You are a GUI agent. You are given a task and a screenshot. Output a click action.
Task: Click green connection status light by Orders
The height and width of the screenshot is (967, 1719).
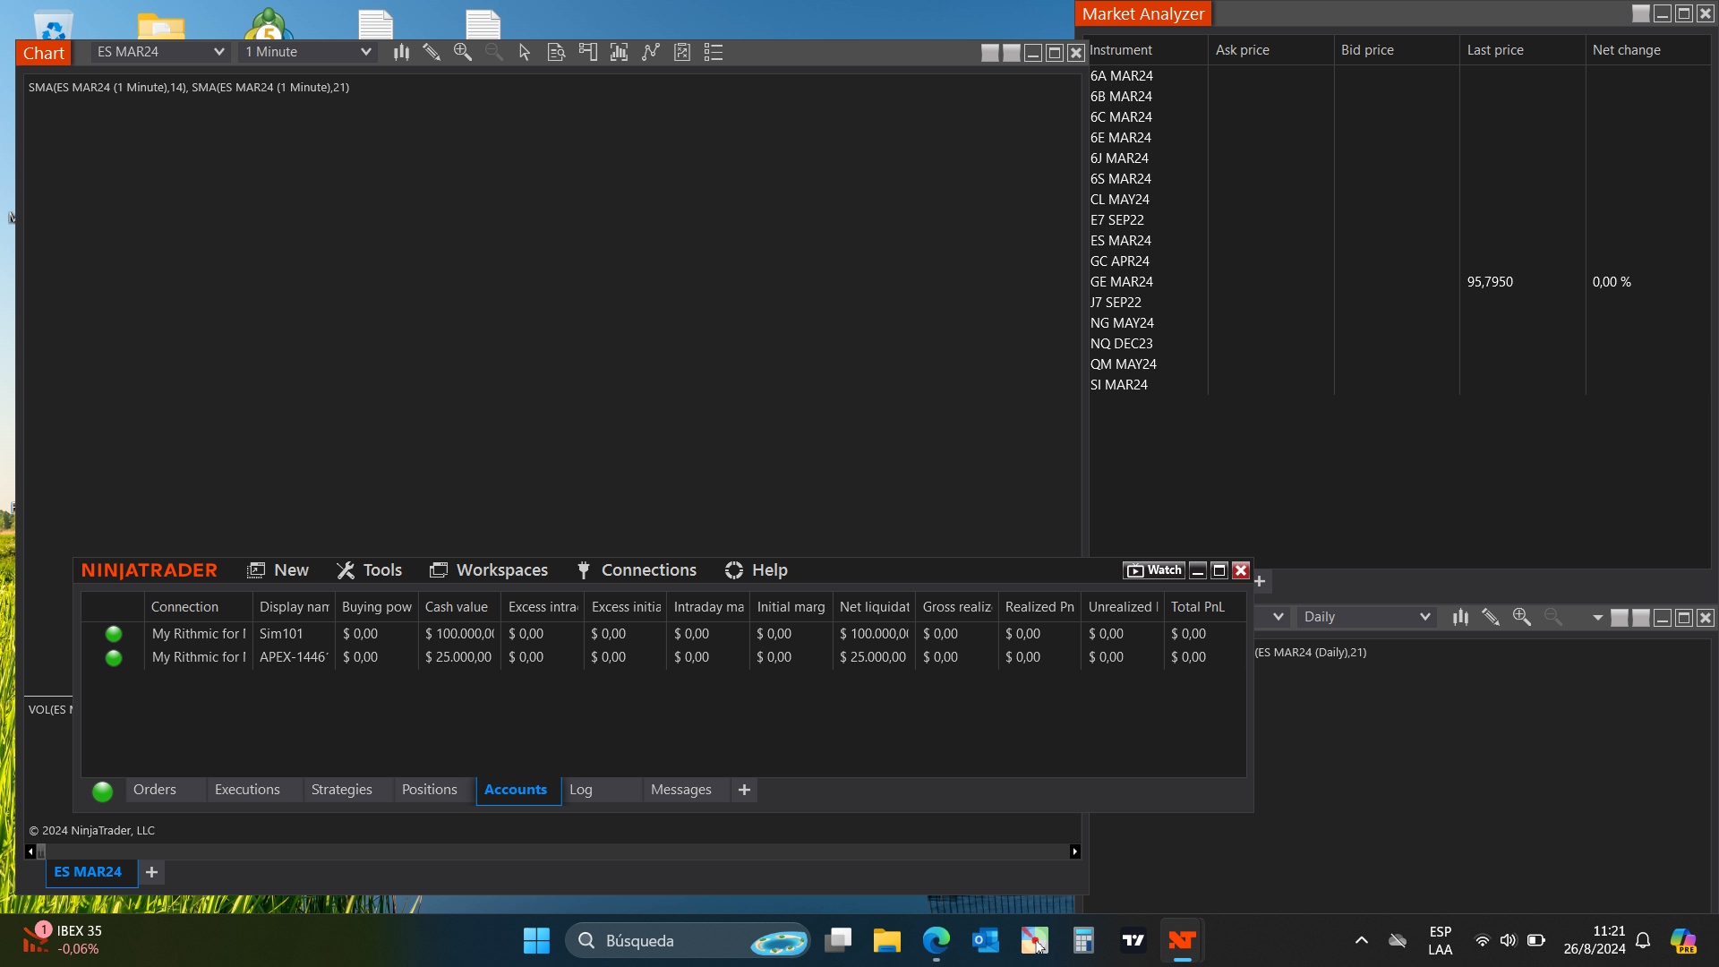103,791
